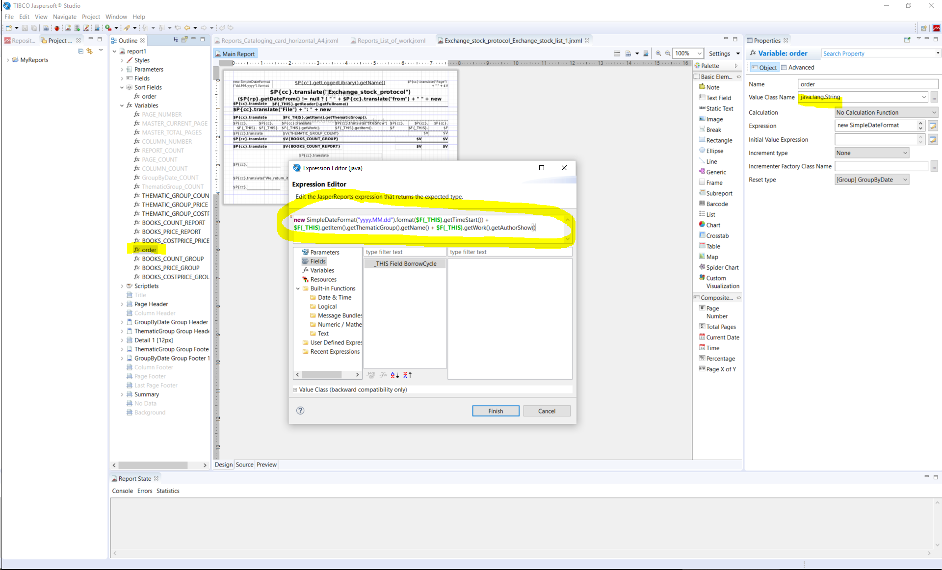Click the Finish button
Viewport: 942px width, 570px height.
point(495,411)
